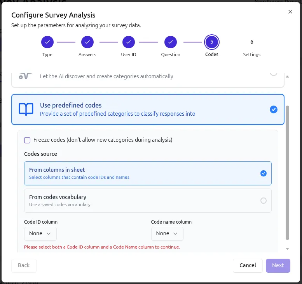
Task: Click the Codes step 5 circle
Action: coord(212,42)
